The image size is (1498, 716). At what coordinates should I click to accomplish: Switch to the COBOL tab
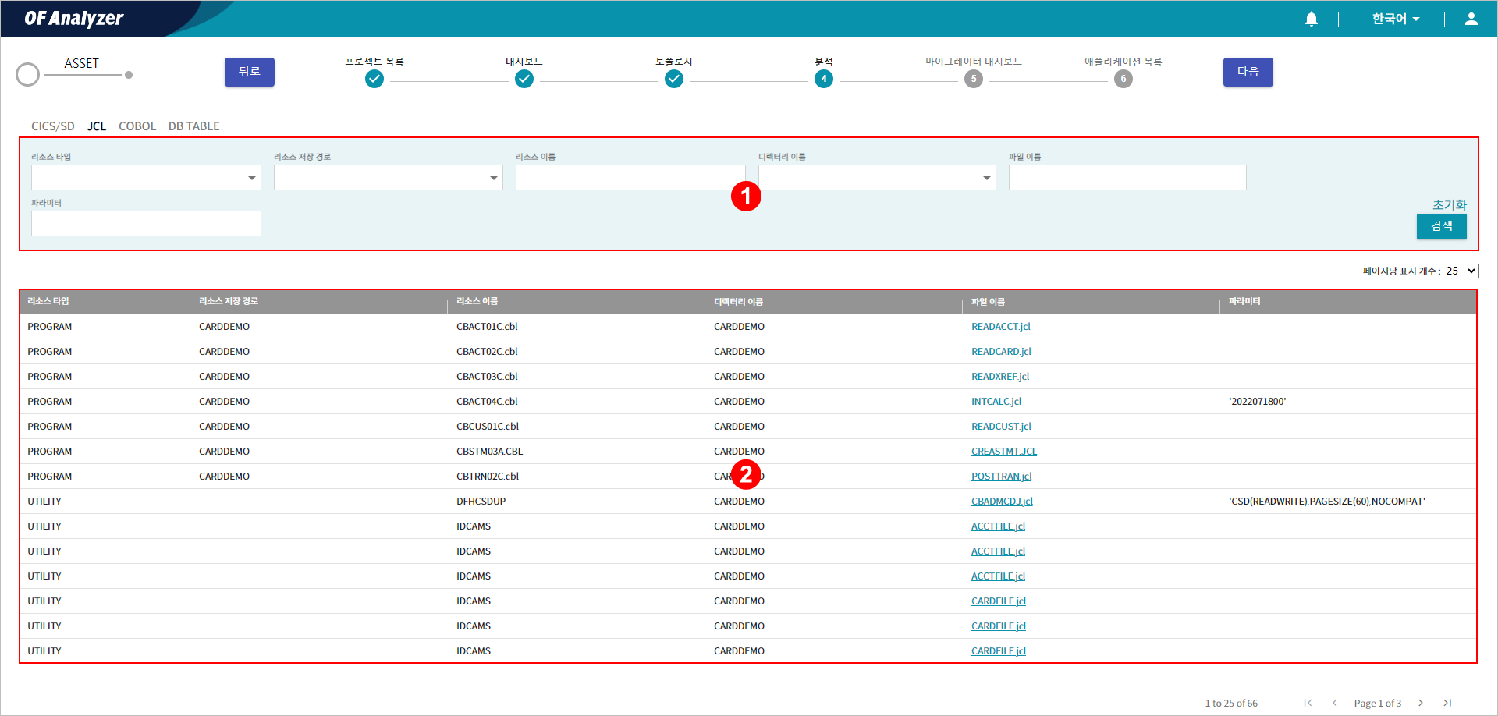pos(137,126)
